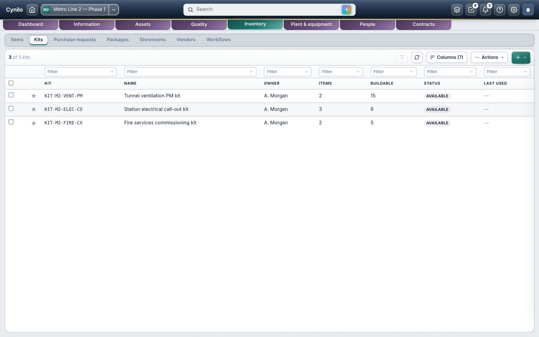Open the Buildable column filter dropdown
Screen dimensions: 539x337
click(393, 72)
